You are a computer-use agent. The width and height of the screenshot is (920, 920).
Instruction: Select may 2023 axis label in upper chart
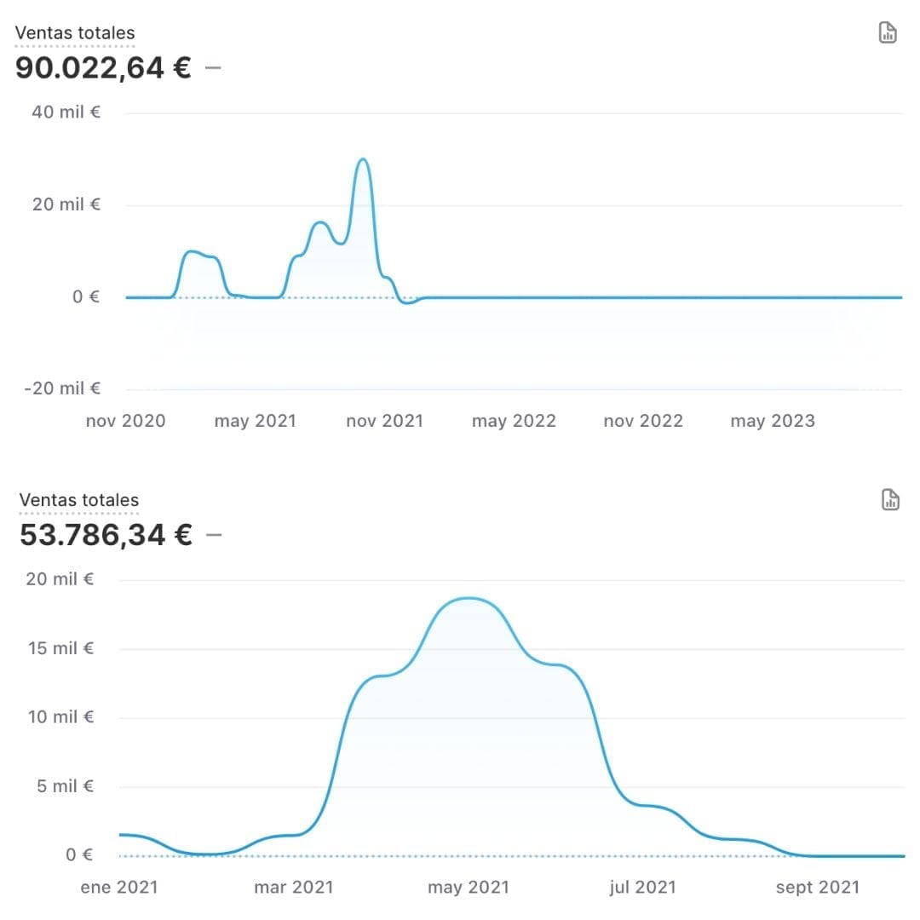(x=773, y=421)
